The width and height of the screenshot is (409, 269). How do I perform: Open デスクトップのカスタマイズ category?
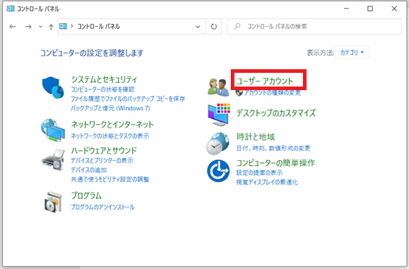point(276,113)
